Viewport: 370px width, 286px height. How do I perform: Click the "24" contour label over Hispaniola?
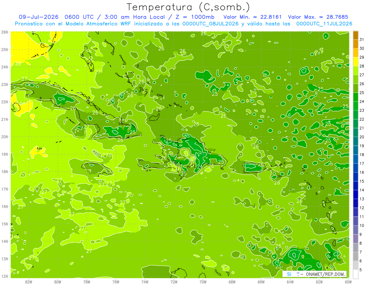pos(200,167)
